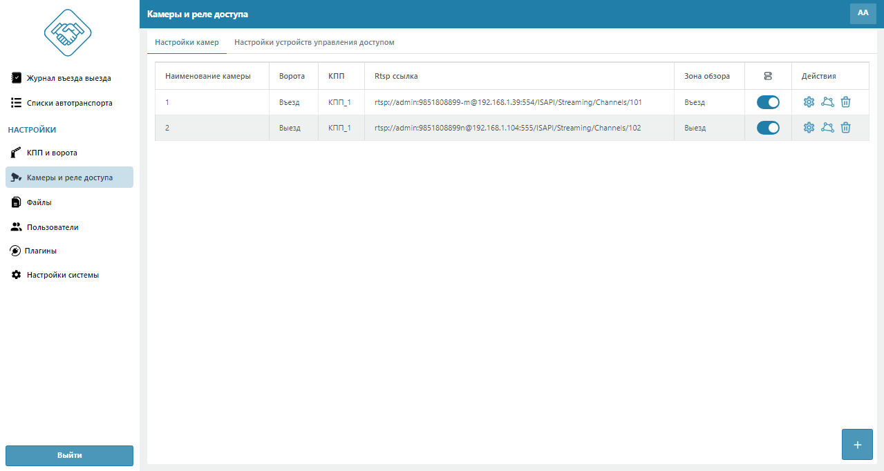The width and height of the screenshot is (884, 471).
Task: Open Журнал въезда выезда page
Action: (68, 78)
